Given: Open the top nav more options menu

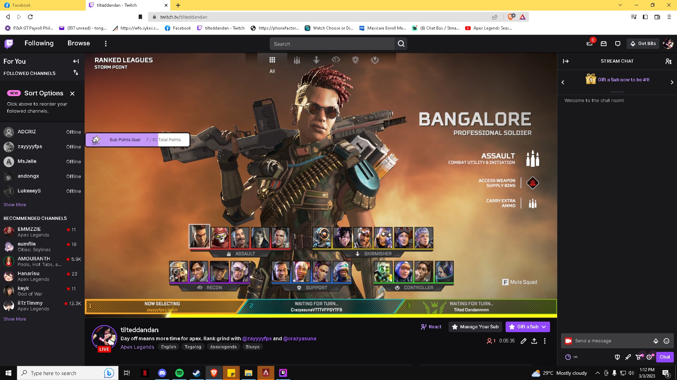Looking at the screenshot, I should click(106, 44).
